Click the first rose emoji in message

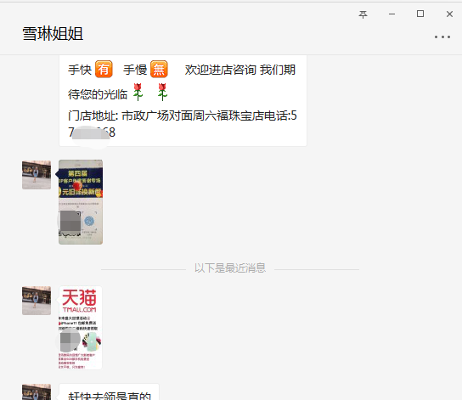[x=138, y=93]
